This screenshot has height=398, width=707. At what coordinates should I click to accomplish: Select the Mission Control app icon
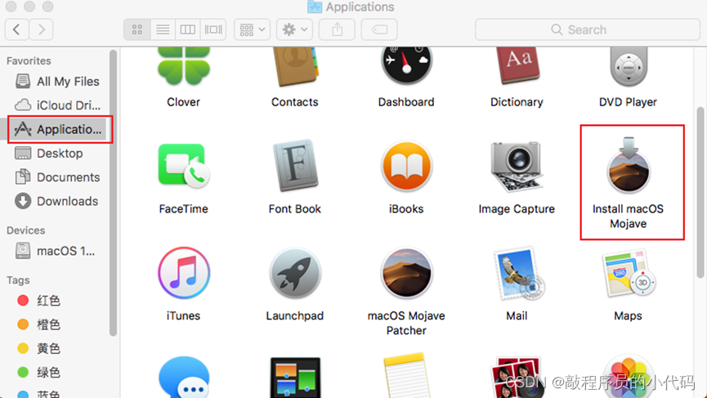(x=295, y=378)
